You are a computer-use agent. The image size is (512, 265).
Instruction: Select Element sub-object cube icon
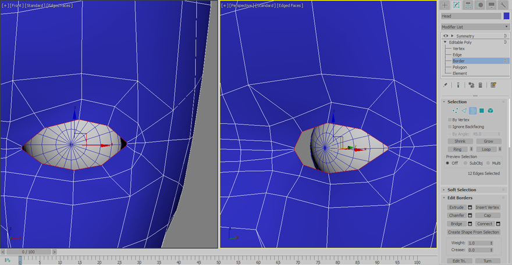(490, 111)
